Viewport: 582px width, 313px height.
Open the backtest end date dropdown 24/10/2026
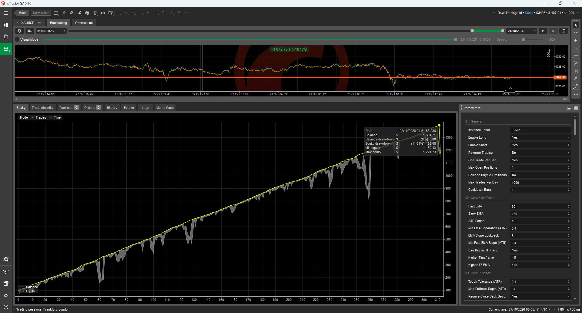[522, 31]
